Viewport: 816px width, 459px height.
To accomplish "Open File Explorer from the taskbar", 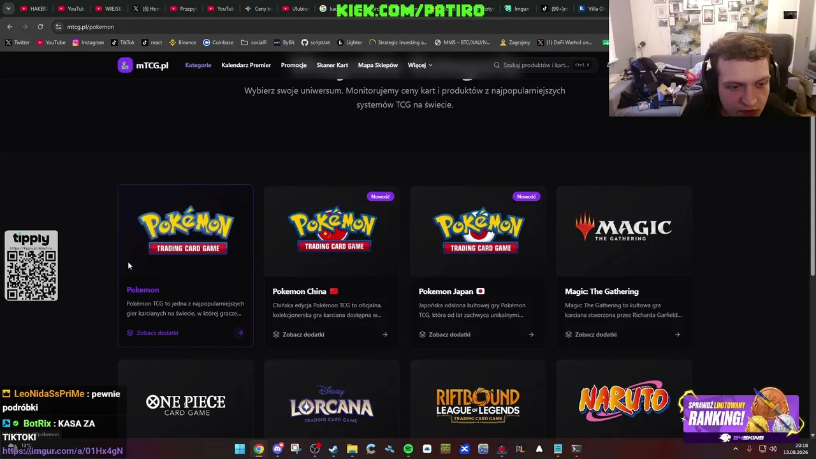I will pos(352,449).
